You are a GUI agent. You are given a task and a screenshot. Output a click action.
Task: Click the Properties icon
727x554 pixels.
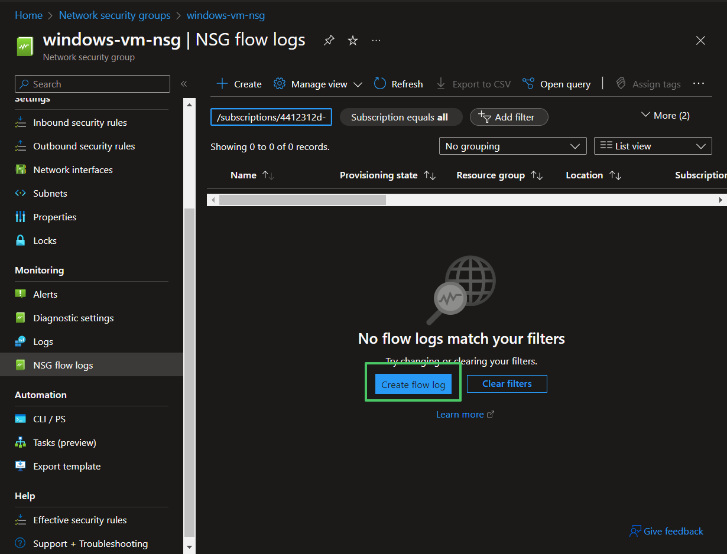(21, 217)
